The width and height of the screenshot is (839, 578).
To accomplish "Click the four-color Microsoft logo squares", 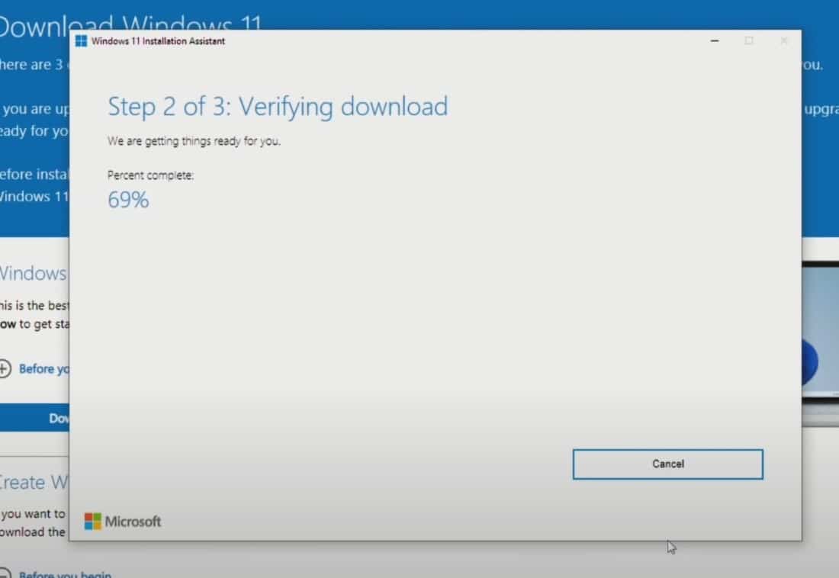I will point(92,522).
